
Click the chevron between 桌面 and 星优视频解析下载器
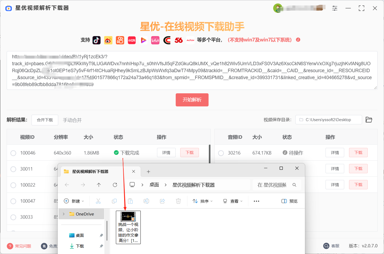[166, 185]
